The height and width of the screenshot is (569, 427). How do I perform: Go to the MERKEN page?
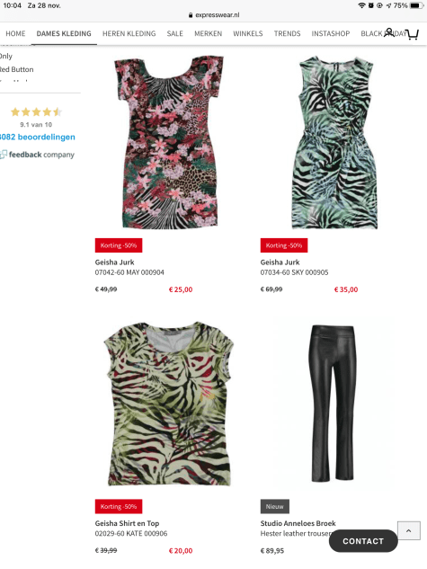pos(209,34)
